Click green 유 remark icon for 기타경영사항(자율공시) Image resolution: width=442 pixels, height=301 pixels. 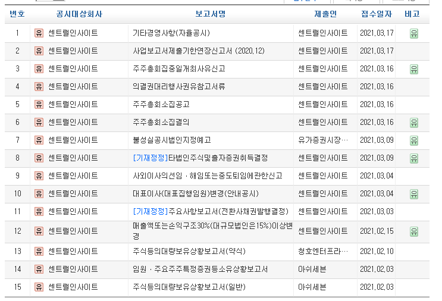(414, 33)
